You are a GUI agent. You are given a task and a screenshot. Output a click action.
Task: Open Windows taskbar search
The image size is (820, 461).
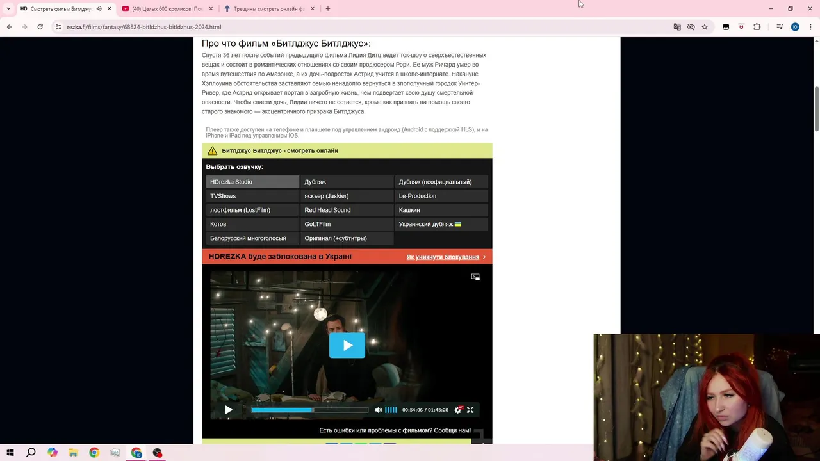point(31,453)
